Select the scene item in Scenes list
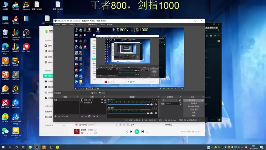Image resolution: width=266 pixels, height=150 pixels. [x=66, y=100]
